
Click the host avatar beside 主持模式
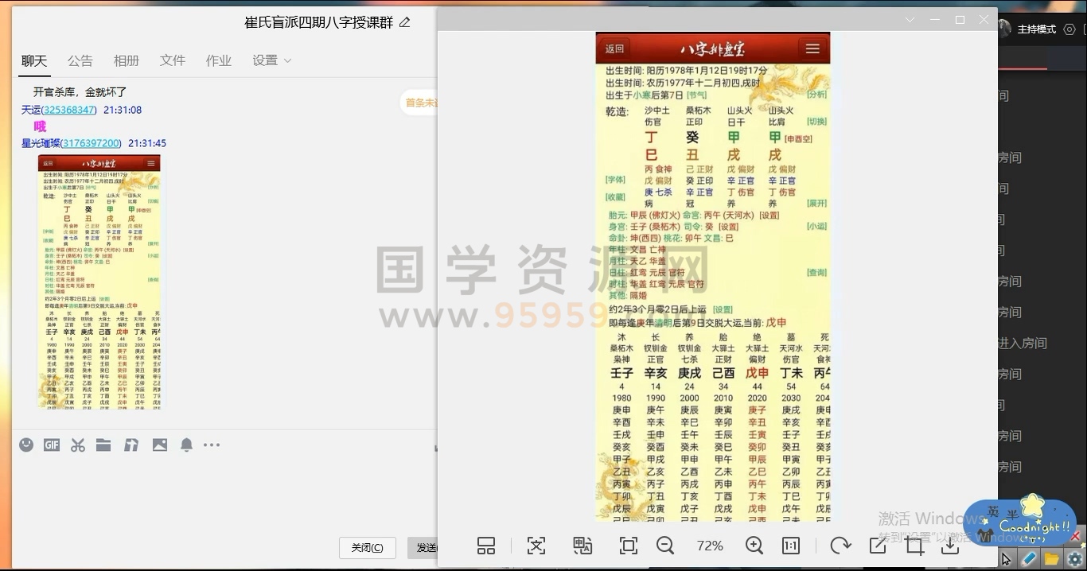[x=1003, y=29]
